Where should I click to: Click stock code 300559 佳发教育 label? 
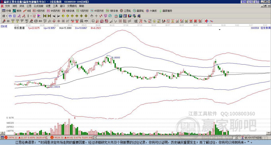coord(261,28)
